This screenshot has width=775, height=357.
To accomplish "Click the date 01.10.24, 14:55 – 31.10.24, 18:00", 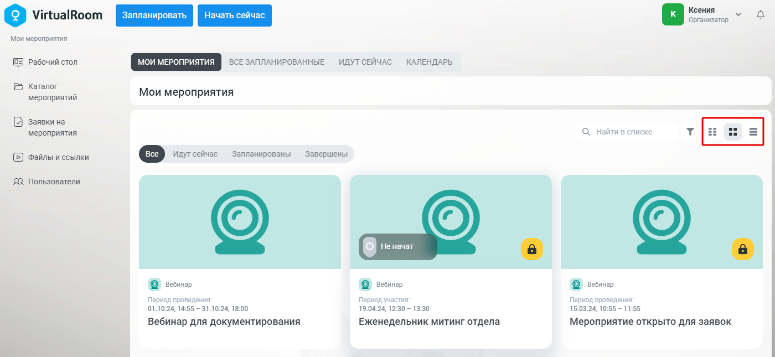I will 198,309.
